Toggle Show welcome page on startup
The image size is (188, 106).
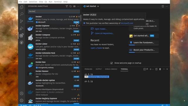point(112,63)
